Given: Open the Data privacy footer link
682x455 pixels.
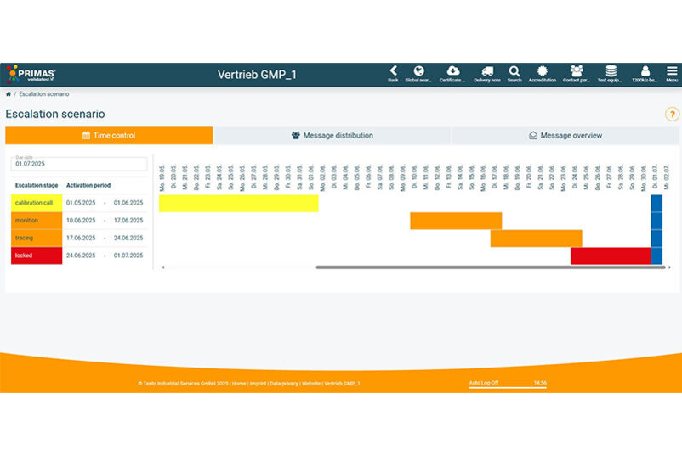Looking at the screenshot, I should coord(284,384).
